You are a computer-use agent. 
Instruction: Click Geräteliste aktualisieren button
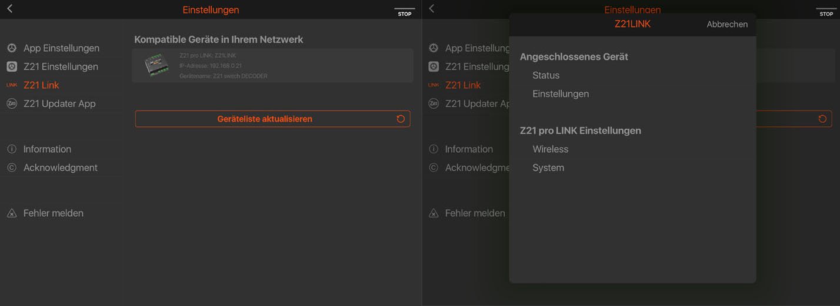(272, 119)
